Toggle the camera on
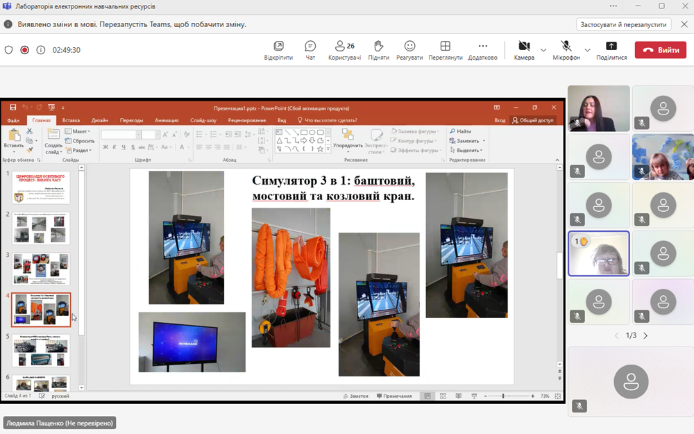Viewport: 694px width, 434px height. coord(524,47)
